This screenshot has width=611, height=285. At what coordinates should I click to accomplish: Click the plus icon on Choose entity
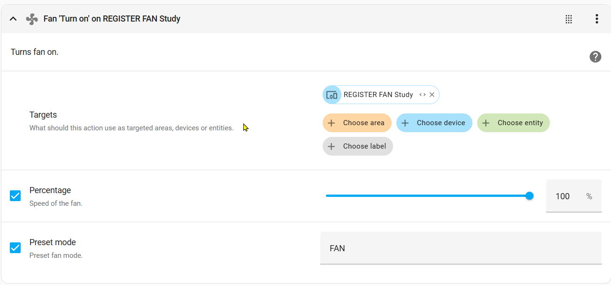click(x=486, y=123)
